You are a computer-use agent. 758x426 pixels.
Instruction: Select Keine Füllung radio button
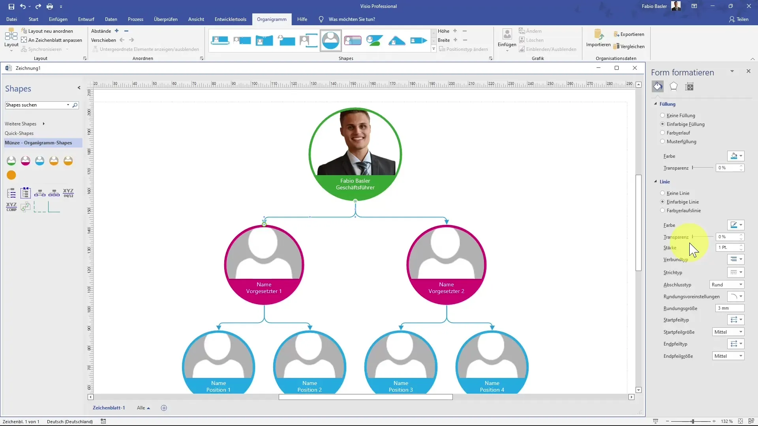tap(662, 116)
